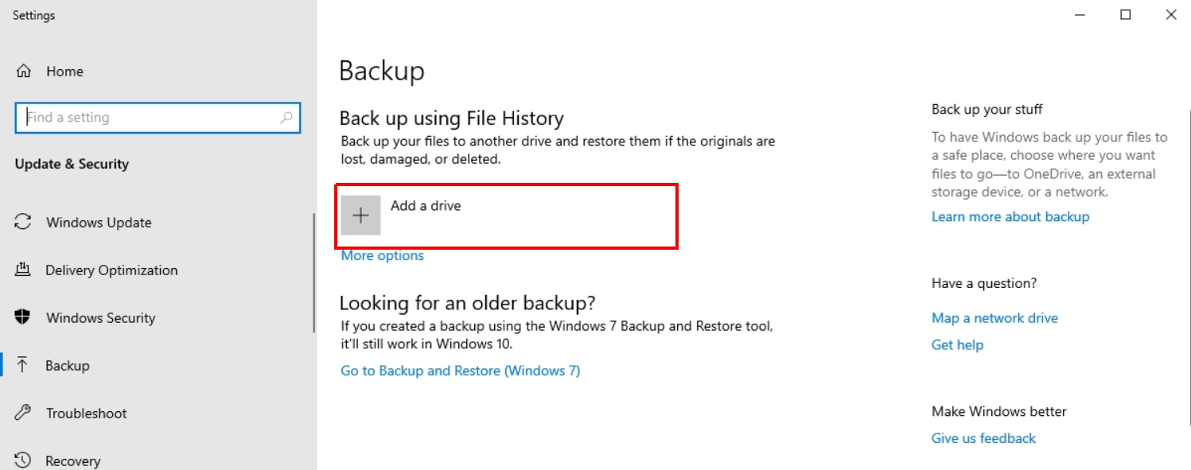Maximize the Settings window

(x=1125, y=15)
